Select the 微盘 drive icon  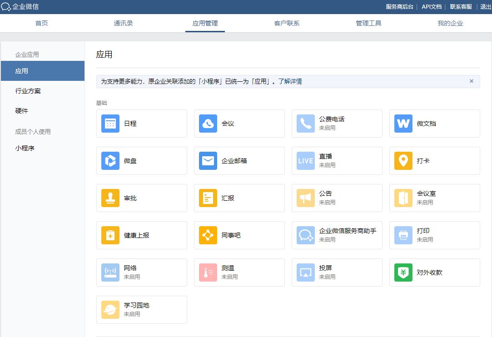click(110, 161)
